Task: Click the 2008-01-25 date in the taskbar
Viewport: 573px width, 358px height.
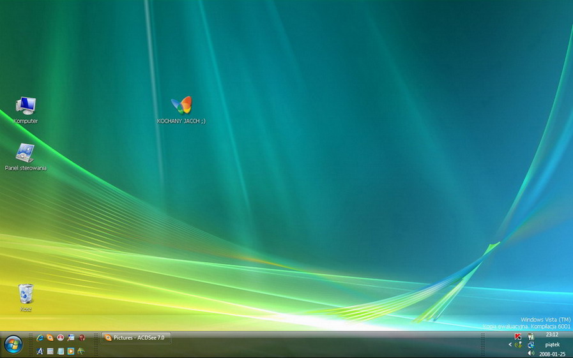Action: (552, 354)
